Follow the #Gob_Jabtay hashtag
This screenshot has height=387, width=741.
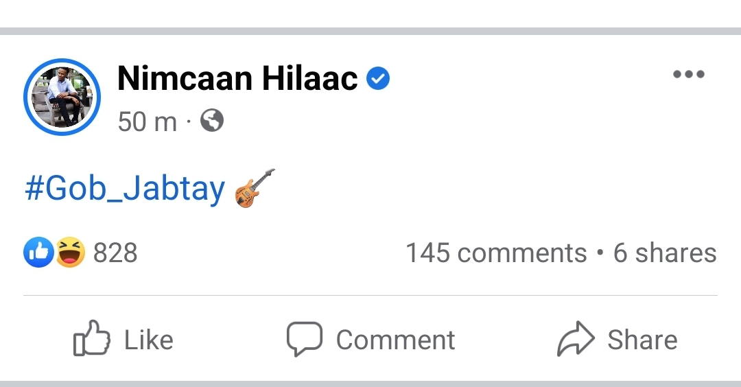(125, 188)
